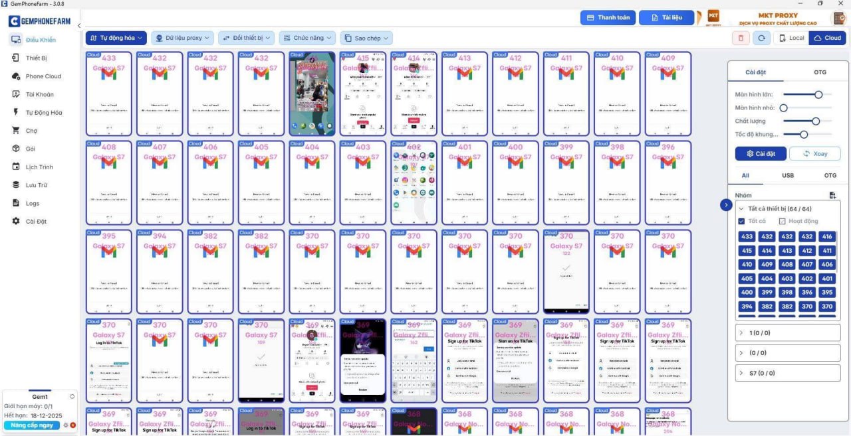Click the Xoay rotate button
The width and height of the screenshot is (851, 436).
click(815, 154)
